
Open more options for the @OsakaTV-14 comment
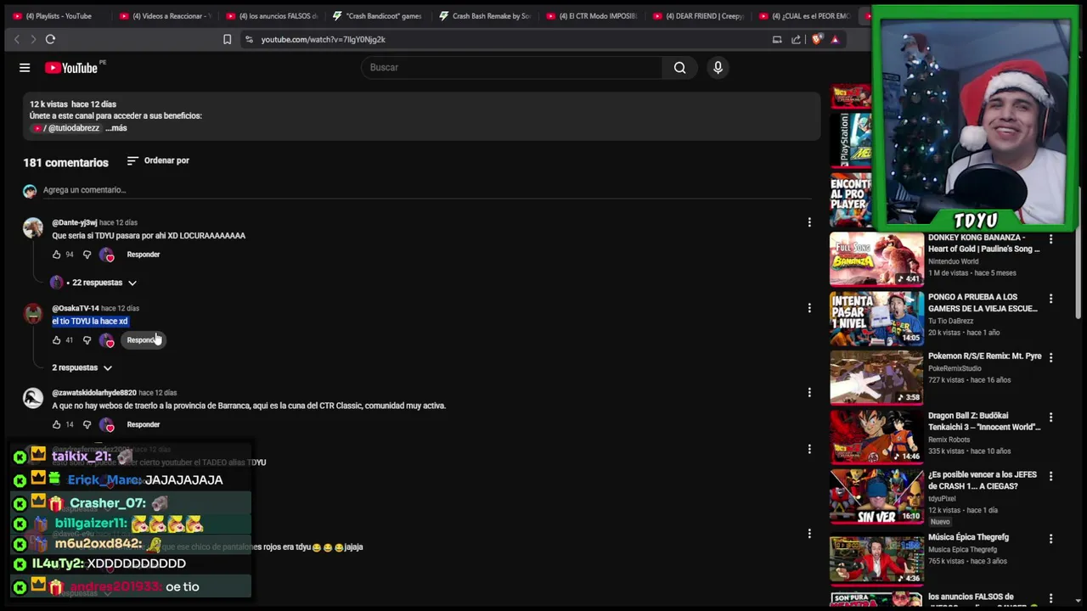click(809, 308)
